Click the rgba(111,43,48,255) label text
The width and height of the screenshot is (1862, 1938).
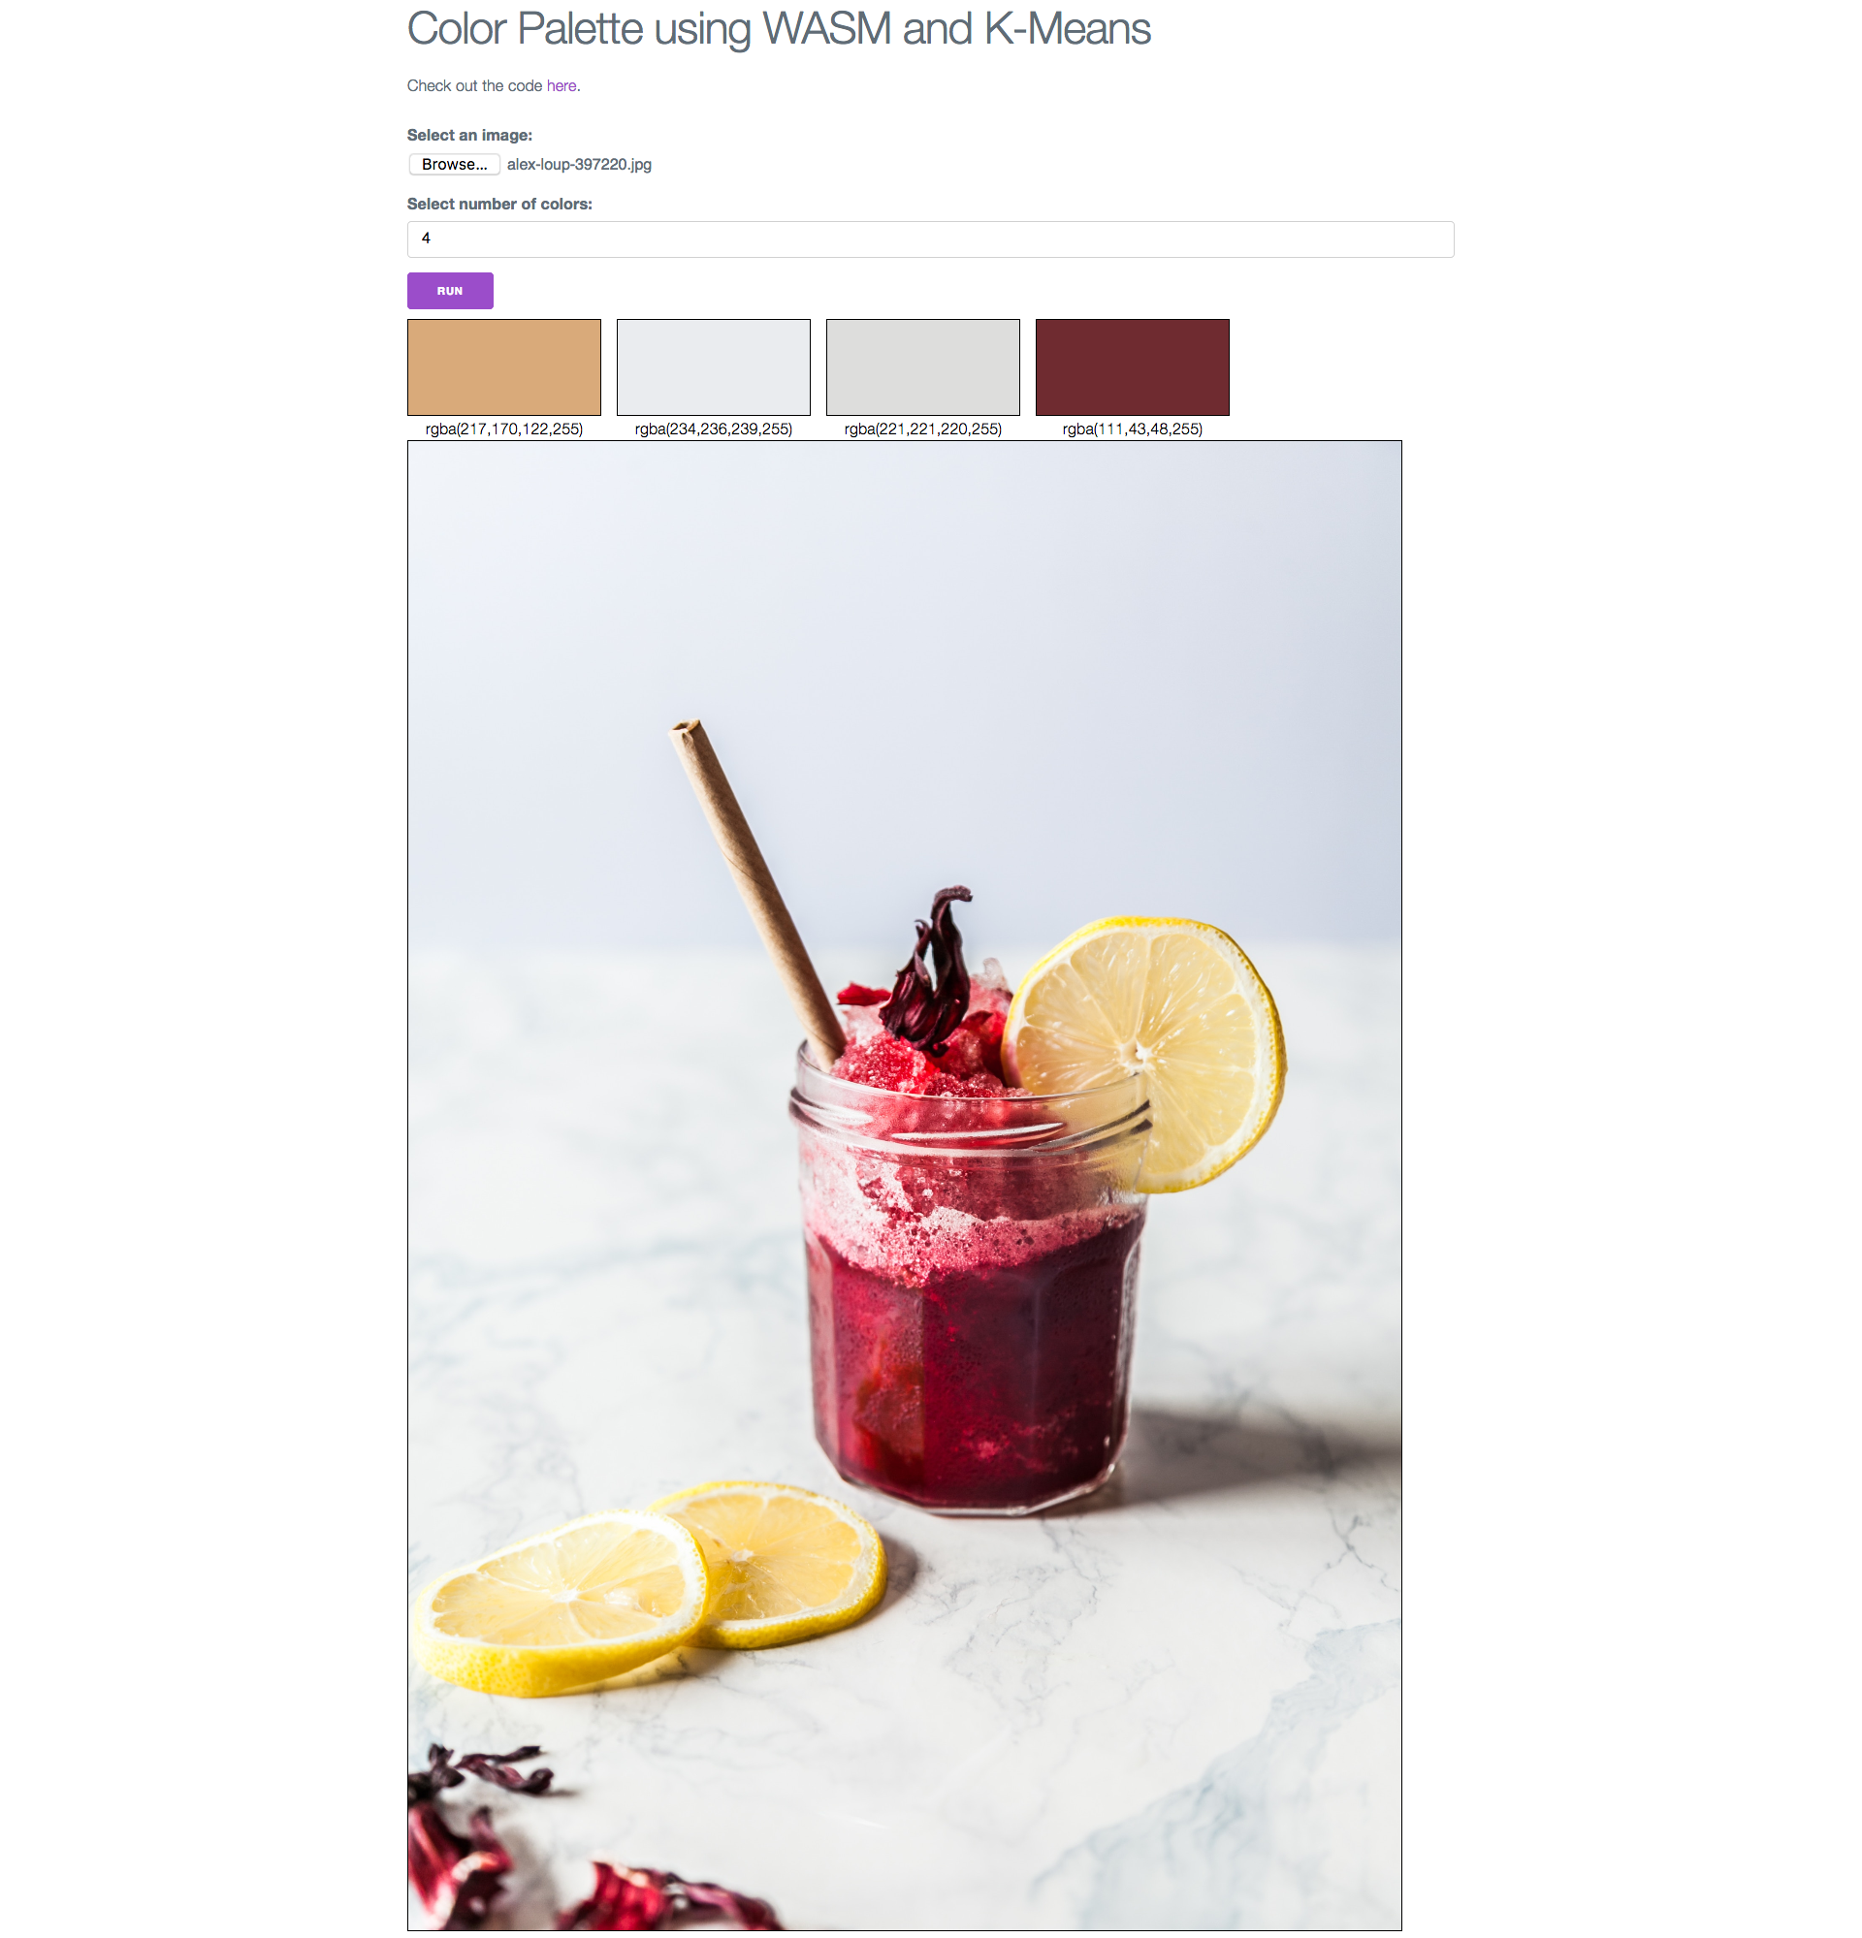[x=1132, y=429]
